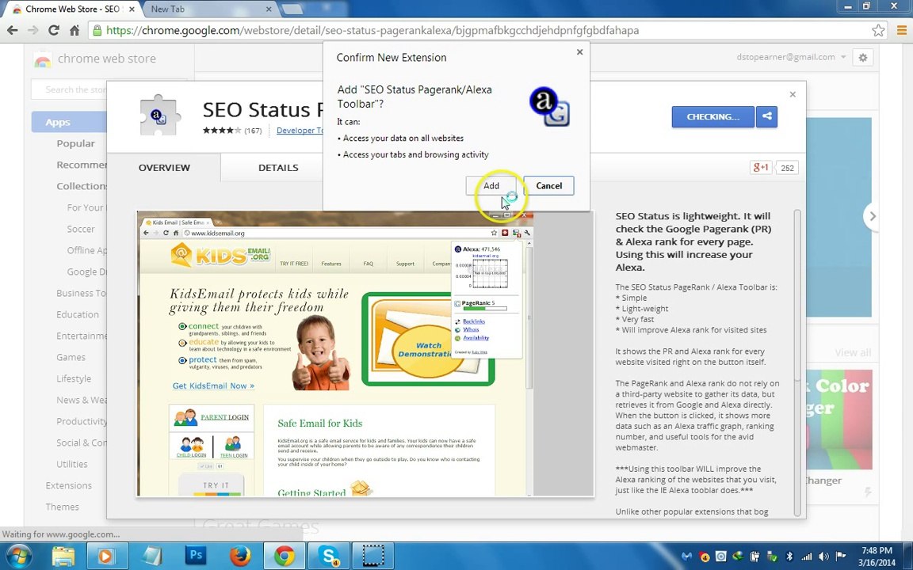Select Themes in the sidebar

coord(63,507)
